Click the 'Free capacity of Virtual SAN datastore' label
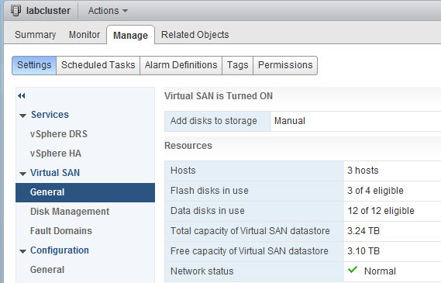 250,251
